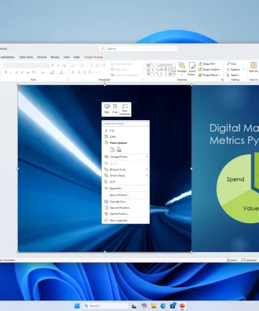Screen dimensions: 259x311
Task: Select the Rectangle shape in shapes gallery
Action: click(x=161, y=65)
